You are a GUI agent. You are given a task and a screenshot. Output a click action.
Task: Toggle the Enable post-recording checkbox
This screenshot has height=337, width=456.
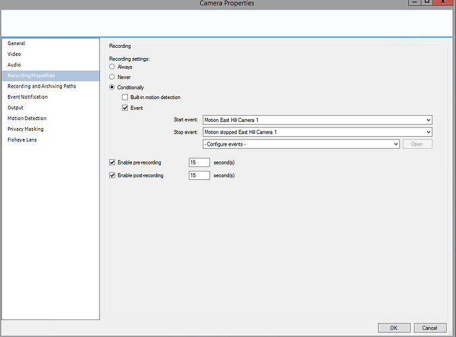coord(112,175)
